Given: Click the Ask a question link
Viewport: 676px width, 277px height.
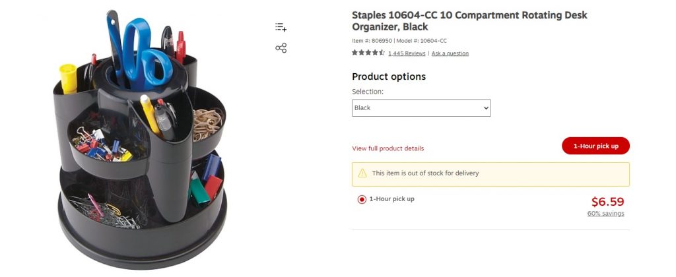Looking at the screenshot, I should point(450,53).
